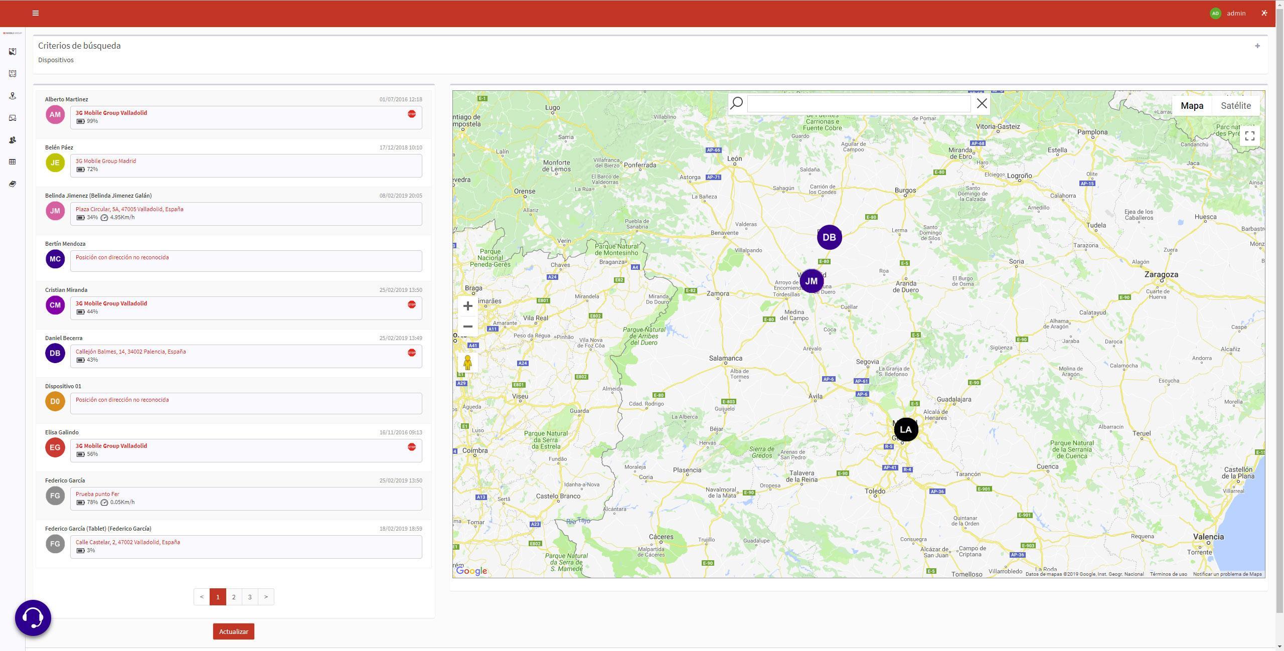Image resolution: width=1284 pixels, height=651 pixels.
Task: Open the headset support chat button
Action: click(x=33, y=618)
